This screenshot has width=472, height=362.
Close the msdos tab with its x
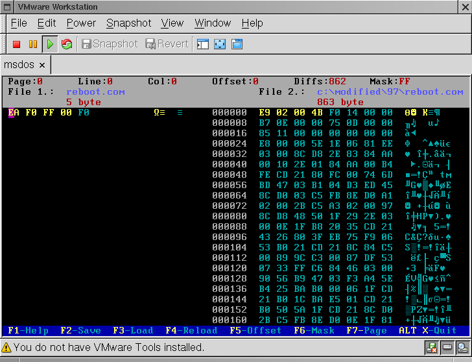coord(42,65)
